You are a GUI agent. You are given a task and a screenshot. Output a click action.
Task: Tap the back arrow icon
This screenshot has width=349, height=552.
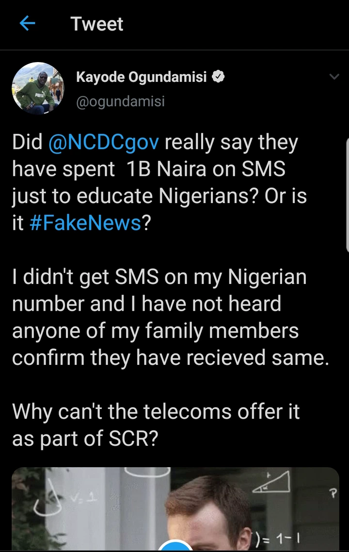click(x=28, y=24)
